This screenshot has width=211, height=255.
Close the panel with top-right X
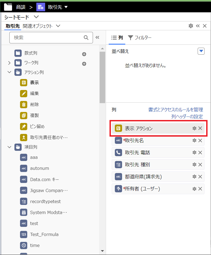coord(205,26)
